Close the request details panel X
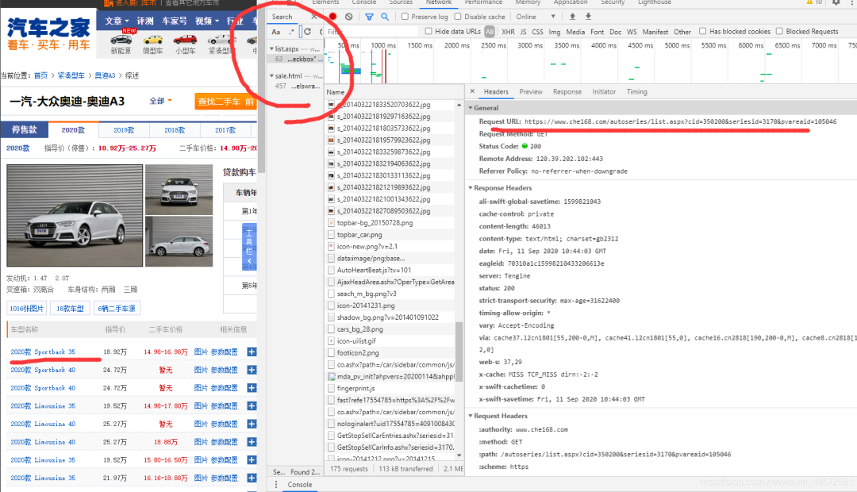Image resolution: width=857 pixels, height=492 pixels. click(473, 92)
